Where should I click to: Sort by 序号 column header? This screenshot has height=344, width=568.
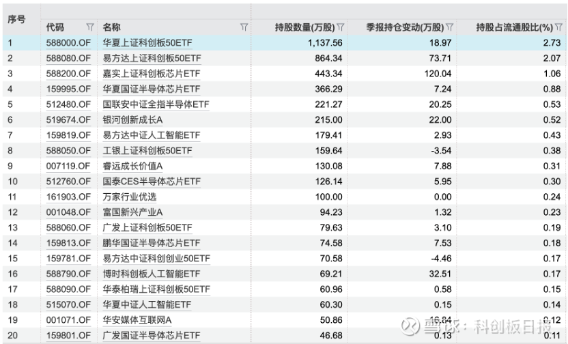coord(16,19)
